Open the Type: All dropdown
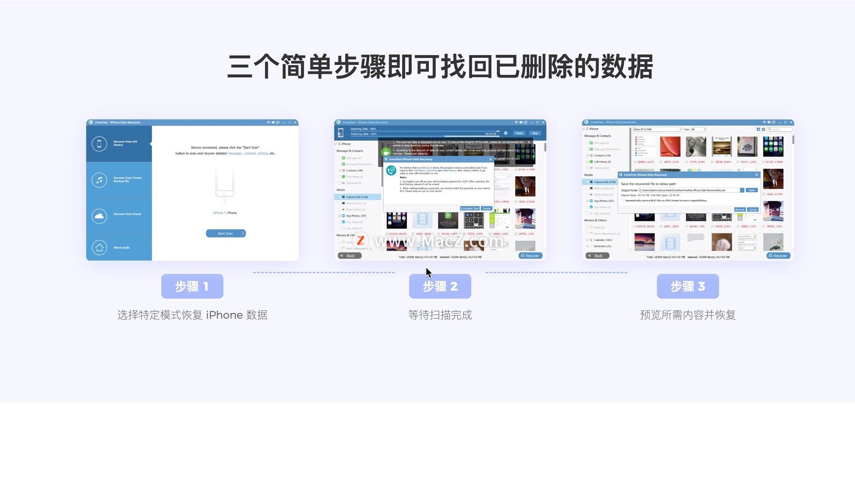The width and height of the screenshot is (855, 481). pos(698,129)
